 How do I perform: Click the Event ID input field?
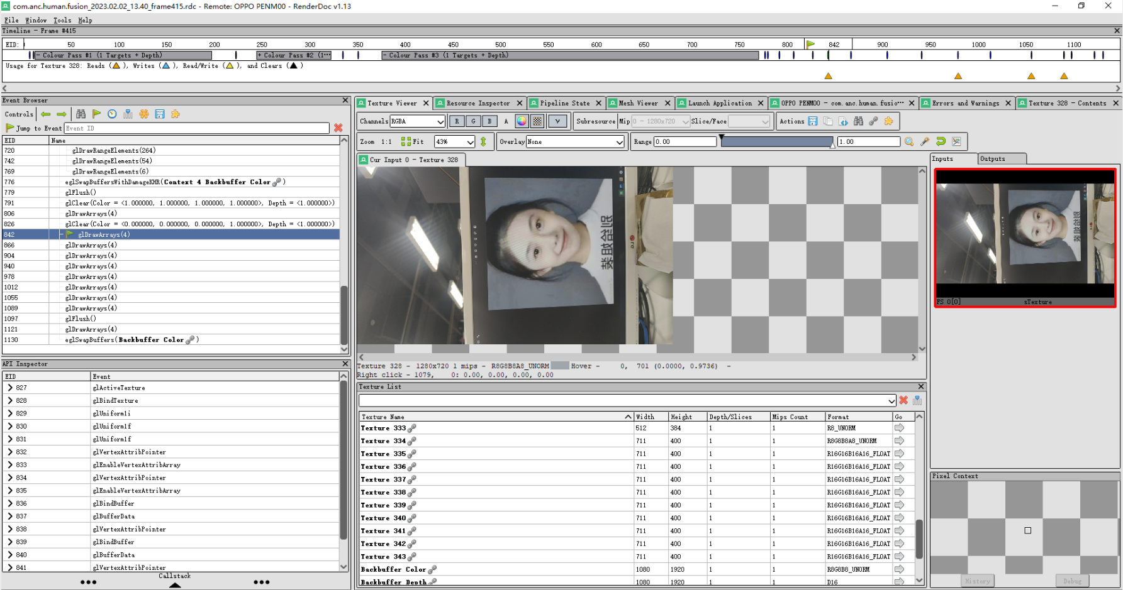tap(197, 128)
